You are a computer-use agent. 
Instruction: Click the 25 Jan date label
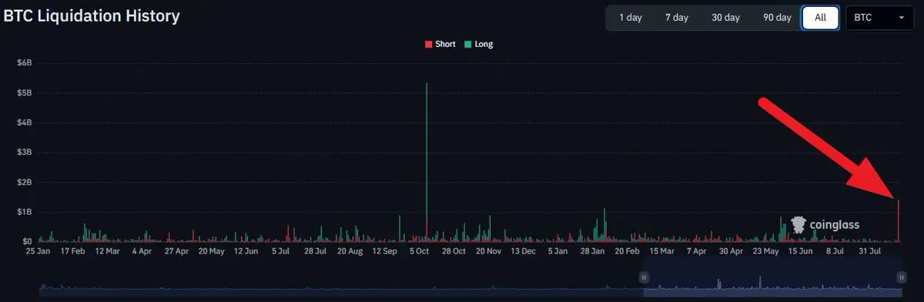[x=38, y=251]
